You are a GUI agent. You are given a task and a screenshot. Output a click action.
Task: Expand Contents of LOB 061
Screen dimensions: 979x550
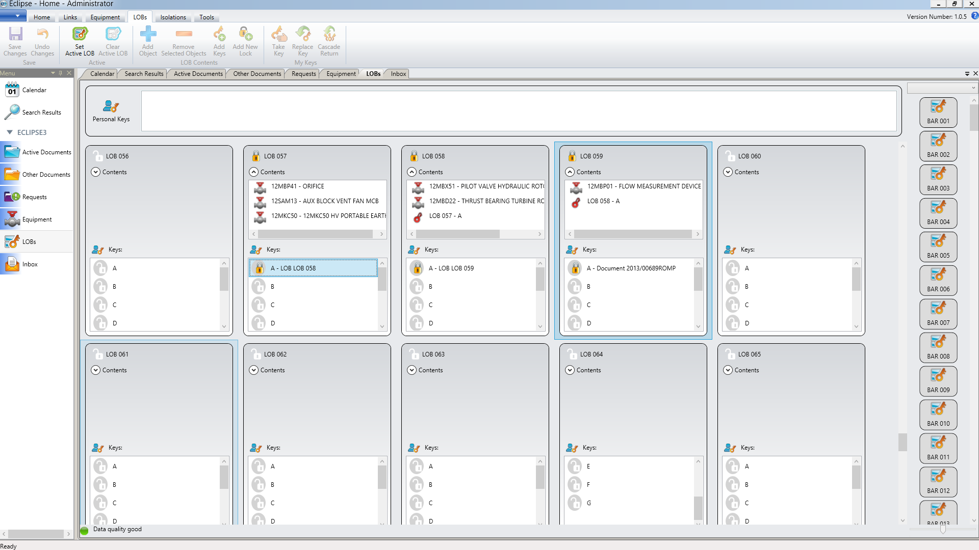click(96, 370)
